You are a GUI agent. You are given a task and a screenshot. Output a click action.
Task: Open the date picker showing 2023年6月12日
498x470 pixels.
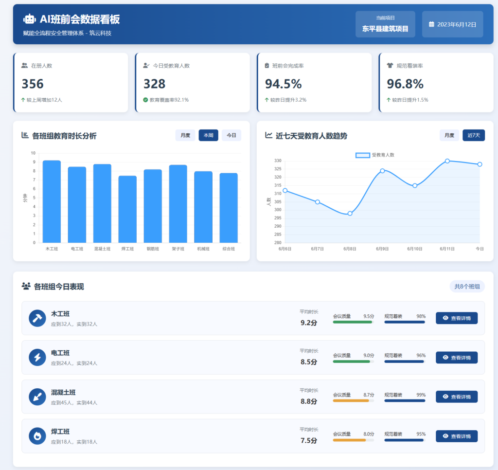(x=452, y=23)
